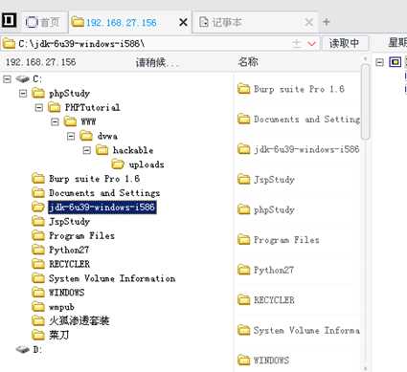The width and height of the screenshot is (407, 372).
Task: Collapse the hackable tree node
Action: pos(87,150)
